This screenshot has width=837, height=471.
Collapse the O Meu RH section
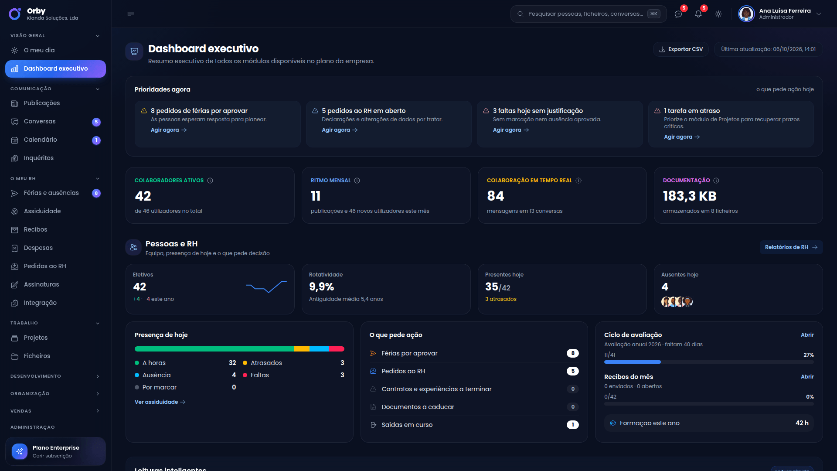[x=98, y=179]
